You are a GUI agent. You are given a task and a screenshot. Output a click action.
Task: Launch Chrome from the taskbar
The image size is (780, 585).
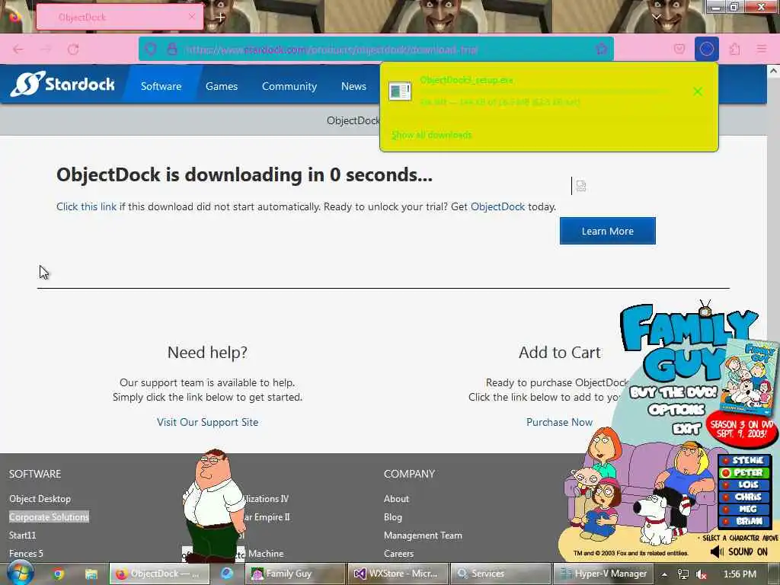coord(59,574)
